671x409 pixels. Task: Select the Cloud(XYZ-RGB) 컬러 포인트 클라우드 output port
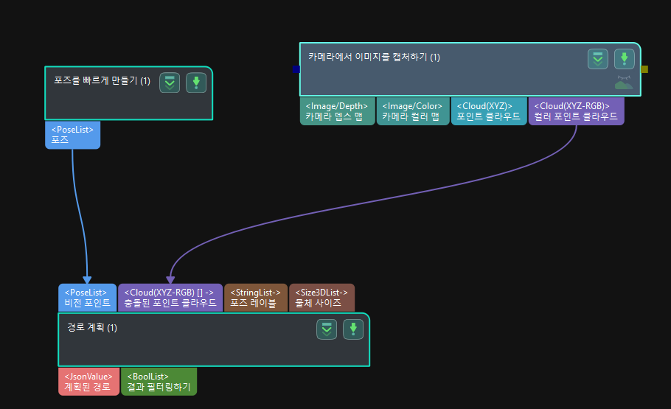pyautogui.click(x=577, y=111)
